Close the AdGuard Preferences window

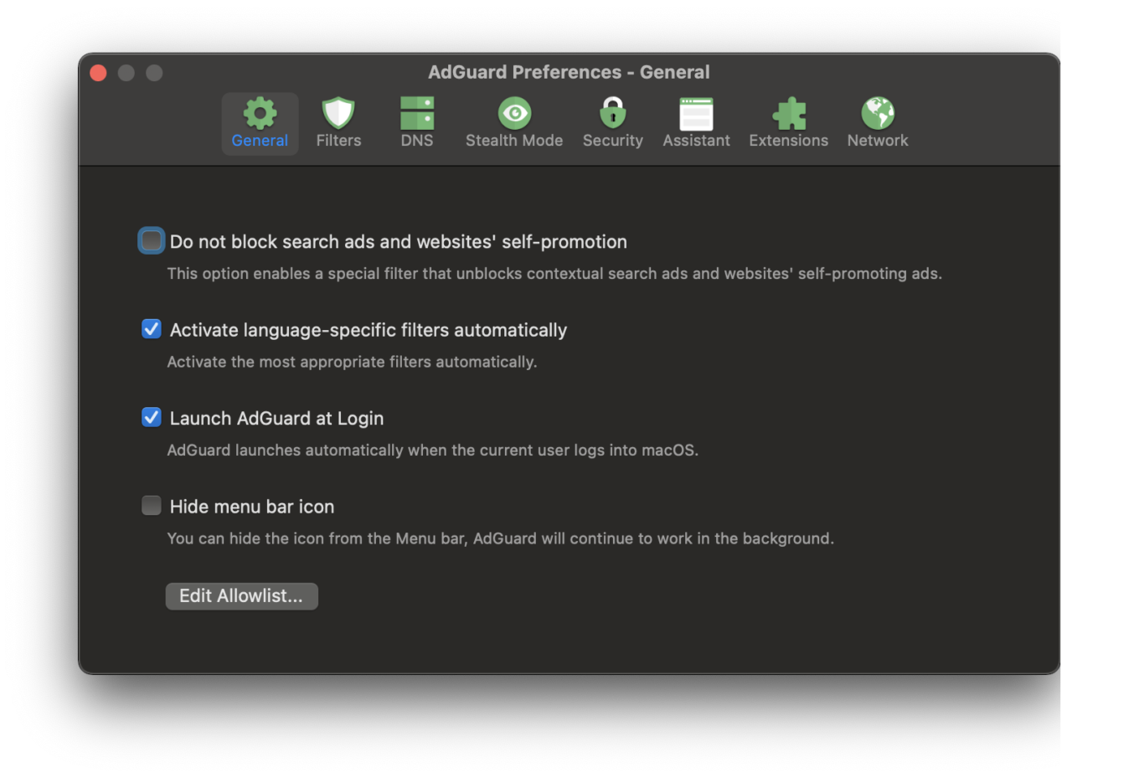pyautogui.click(x=98, y=73)
